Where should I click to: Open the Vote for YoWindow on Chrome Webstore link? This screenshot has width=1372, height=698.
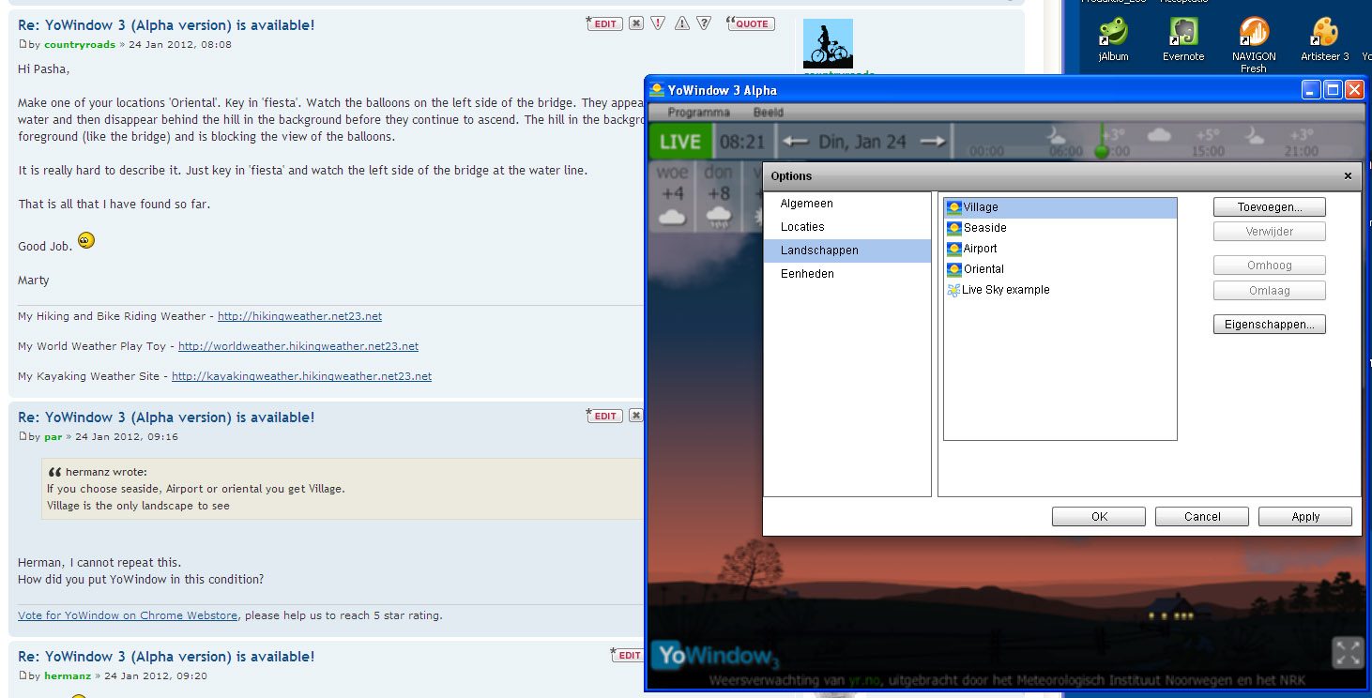pyautogui.click(x=128, y=615)
